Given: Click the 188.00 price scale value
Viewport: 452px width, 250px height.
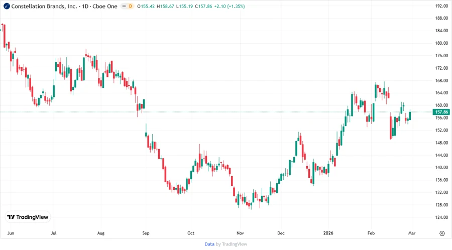Looking at the screenshot, I should [441, 18].
